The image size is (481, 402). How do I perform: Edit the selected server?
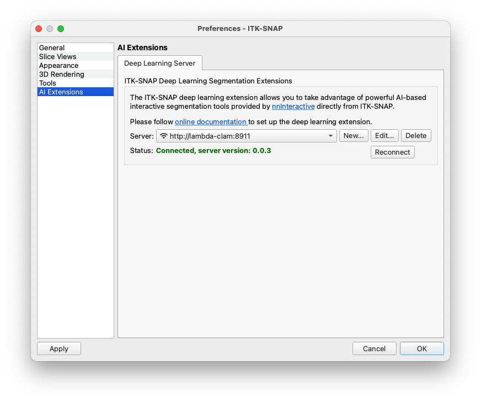point(384,135)
